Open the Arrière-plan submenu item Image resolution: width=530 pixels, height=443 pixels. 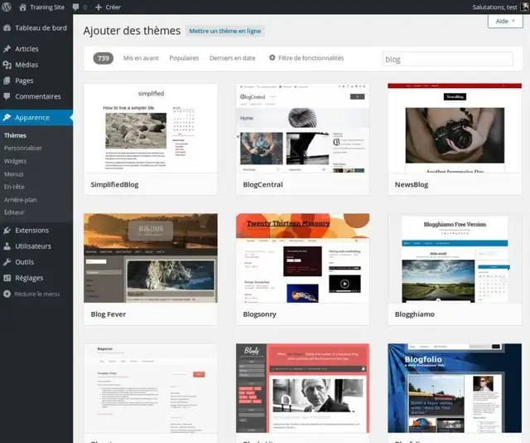pyautogui.click(x=20, y=199)
